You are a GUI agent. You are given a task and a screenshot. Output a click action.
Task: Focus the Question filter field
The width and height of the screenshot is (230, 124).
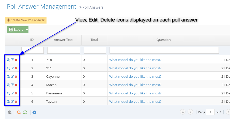pyautogui.click(x=164, y=50)
